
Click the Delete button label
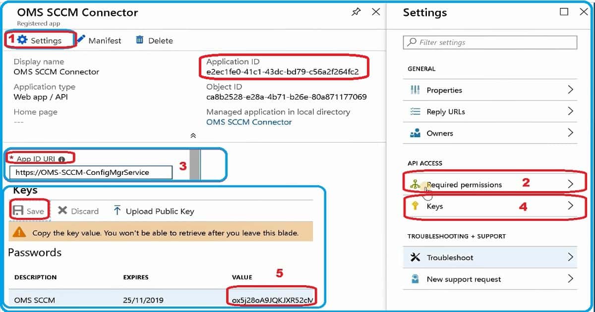coord(161,41)
